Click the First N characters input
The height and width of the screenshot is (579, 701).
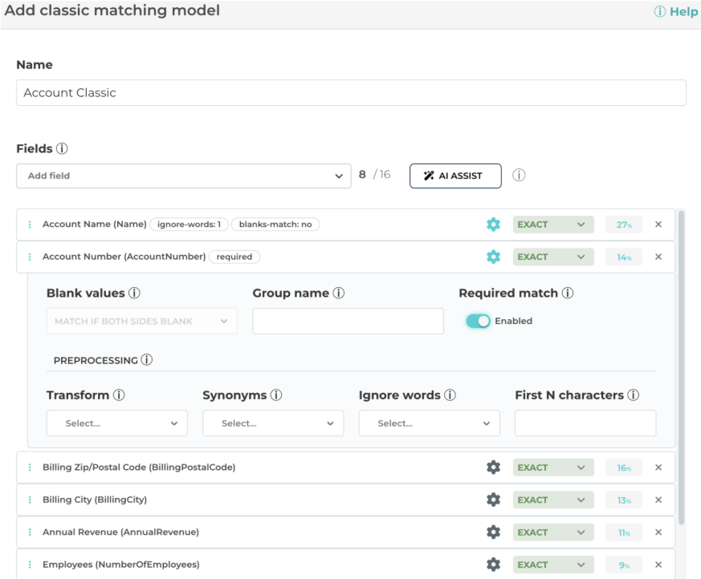click(585, 423)
